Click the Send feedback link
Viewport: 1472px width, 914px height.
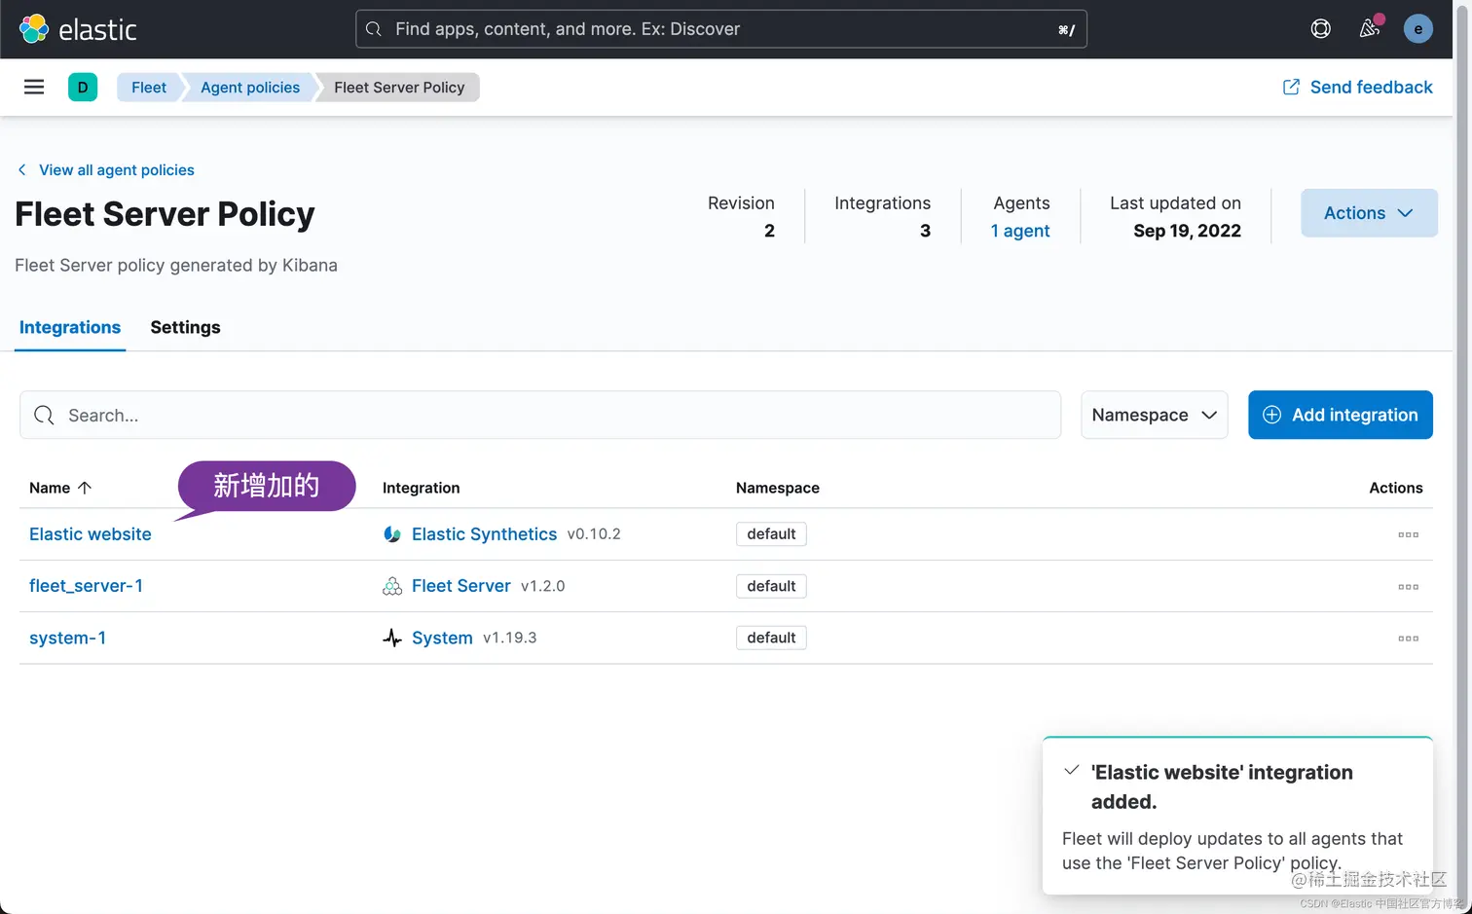coord(1371,88)
